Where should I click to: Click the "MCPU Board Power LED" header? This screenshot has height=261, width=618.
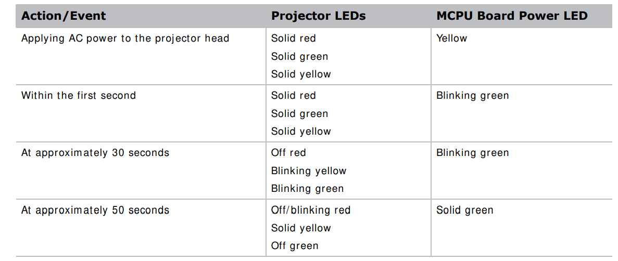coord(512,16)
